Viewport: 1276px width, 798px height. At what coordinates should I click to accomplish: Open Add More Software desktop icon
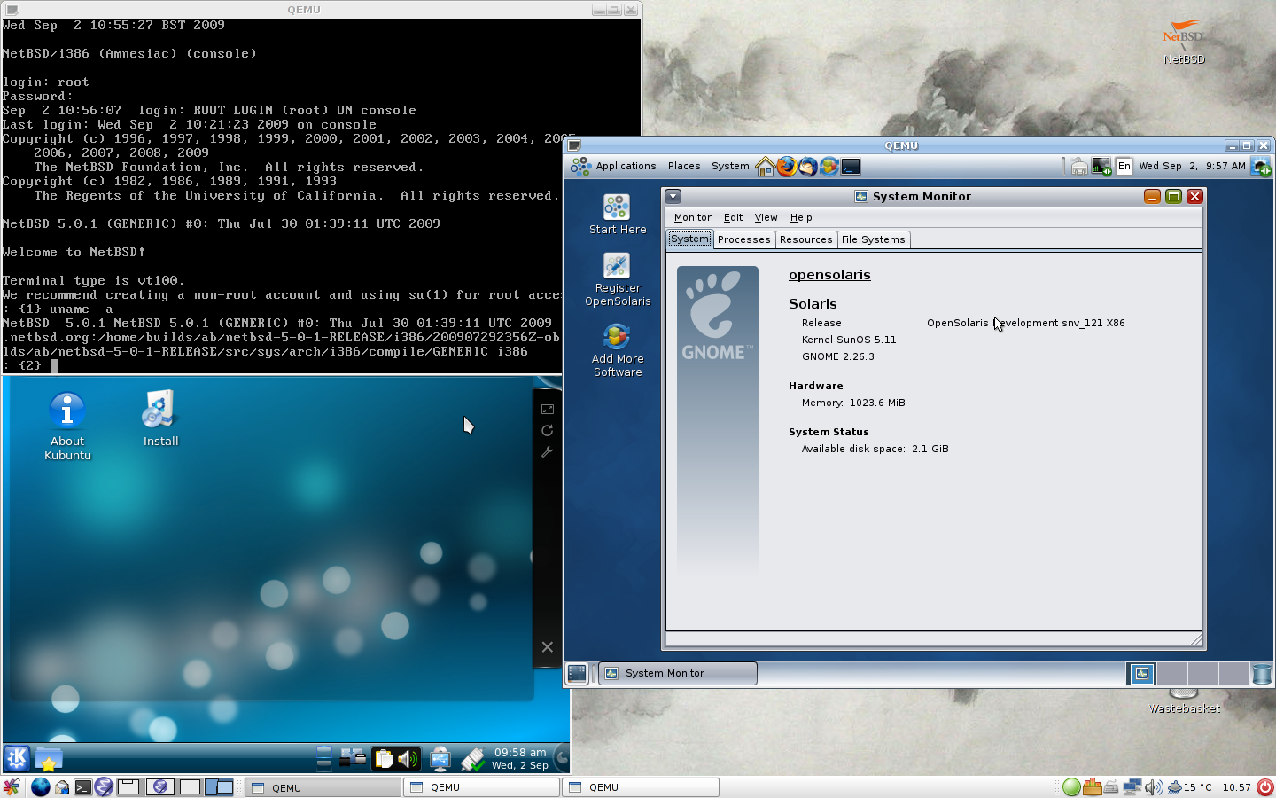point(618,350)
